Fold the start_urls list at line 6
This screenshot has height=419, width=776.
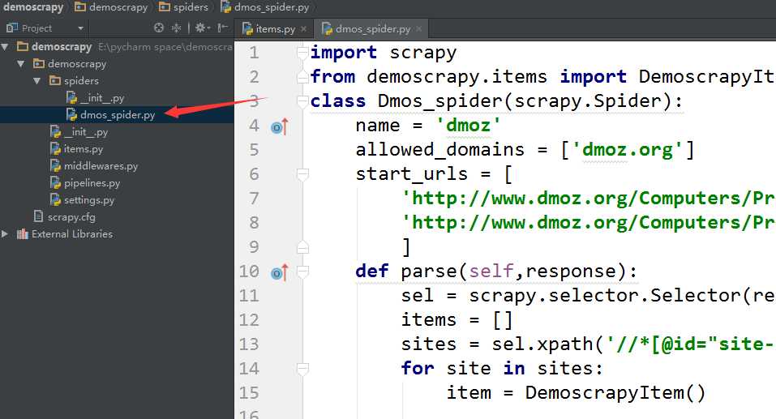302,174
